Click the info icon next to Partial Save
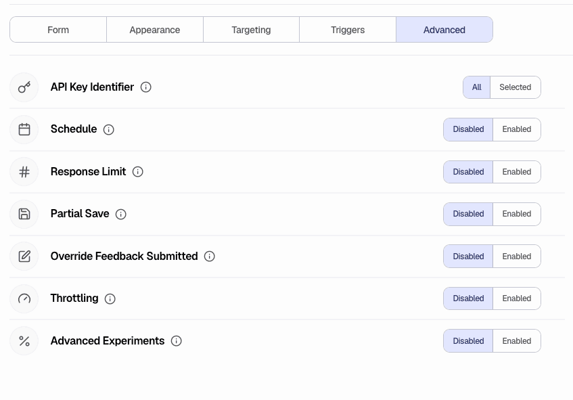The image size is (573, 400). click(120, 214)
